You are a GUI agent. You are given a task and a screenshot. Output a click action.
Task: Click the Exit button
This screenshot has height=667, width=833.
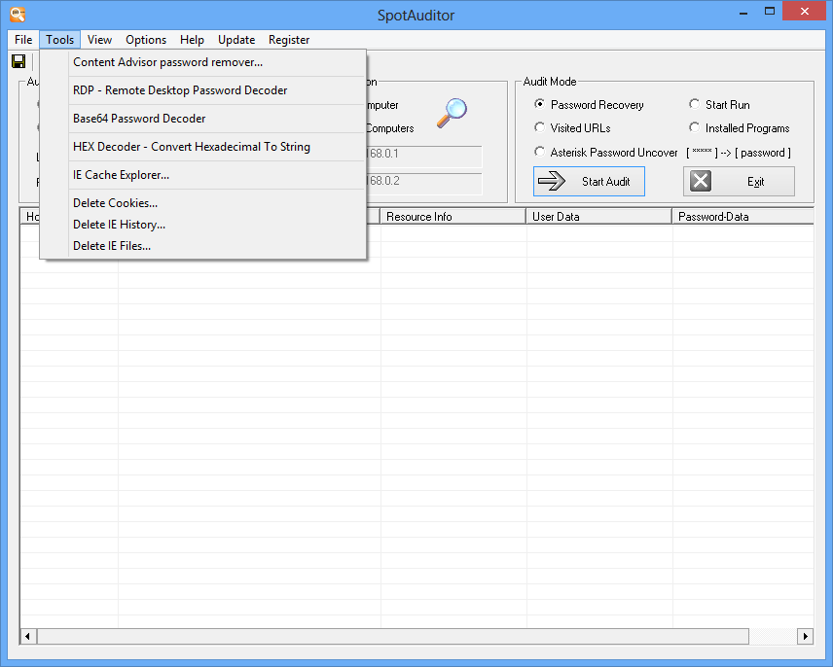739,182
